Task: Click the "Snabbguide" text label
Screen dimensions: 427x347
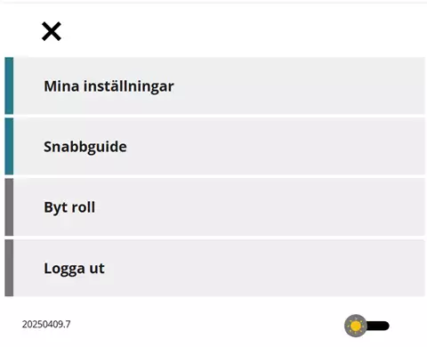Action: (x=85, y=147)
